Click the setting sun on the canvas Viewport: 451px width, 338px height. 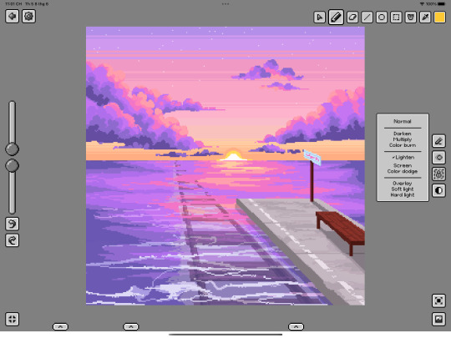tap(234, 155)
